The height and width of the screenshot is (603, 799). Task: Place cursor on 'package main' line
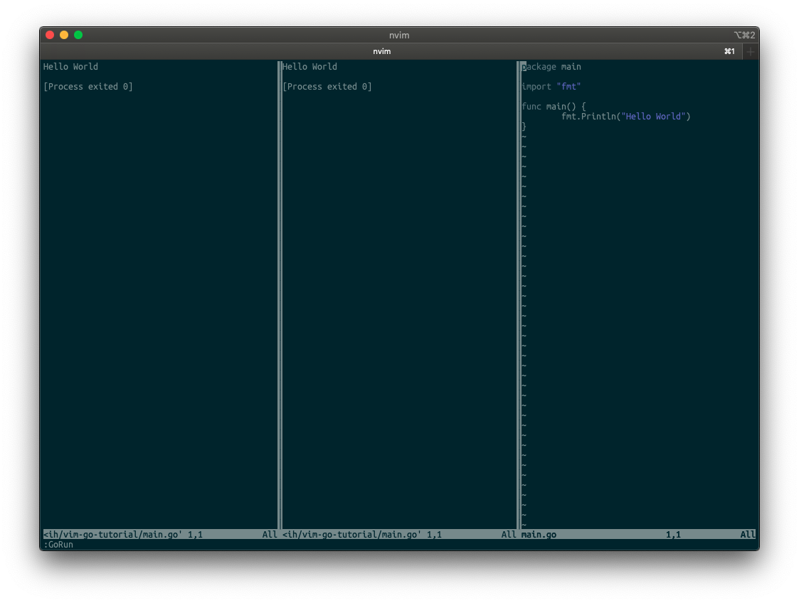[551, 67]
